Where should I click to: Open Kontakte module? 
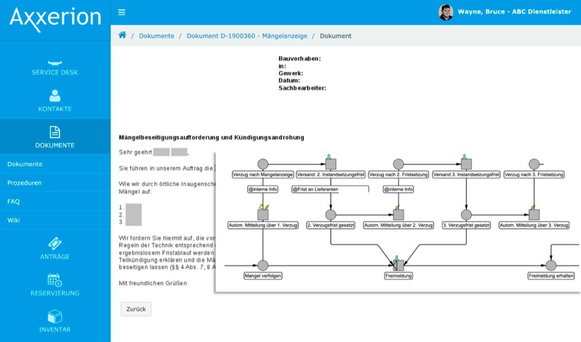(x=55, y=101)
